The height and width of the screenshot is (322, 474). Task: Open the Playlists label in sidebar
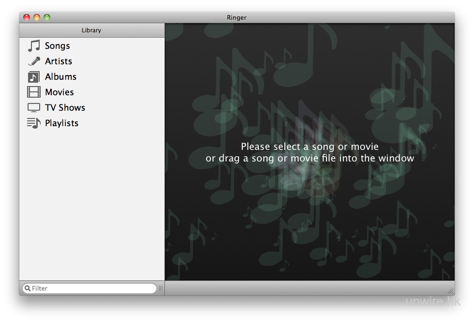[61, 123]
